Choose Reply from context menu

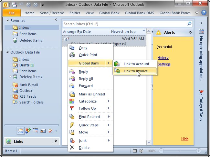click(90, 72)
